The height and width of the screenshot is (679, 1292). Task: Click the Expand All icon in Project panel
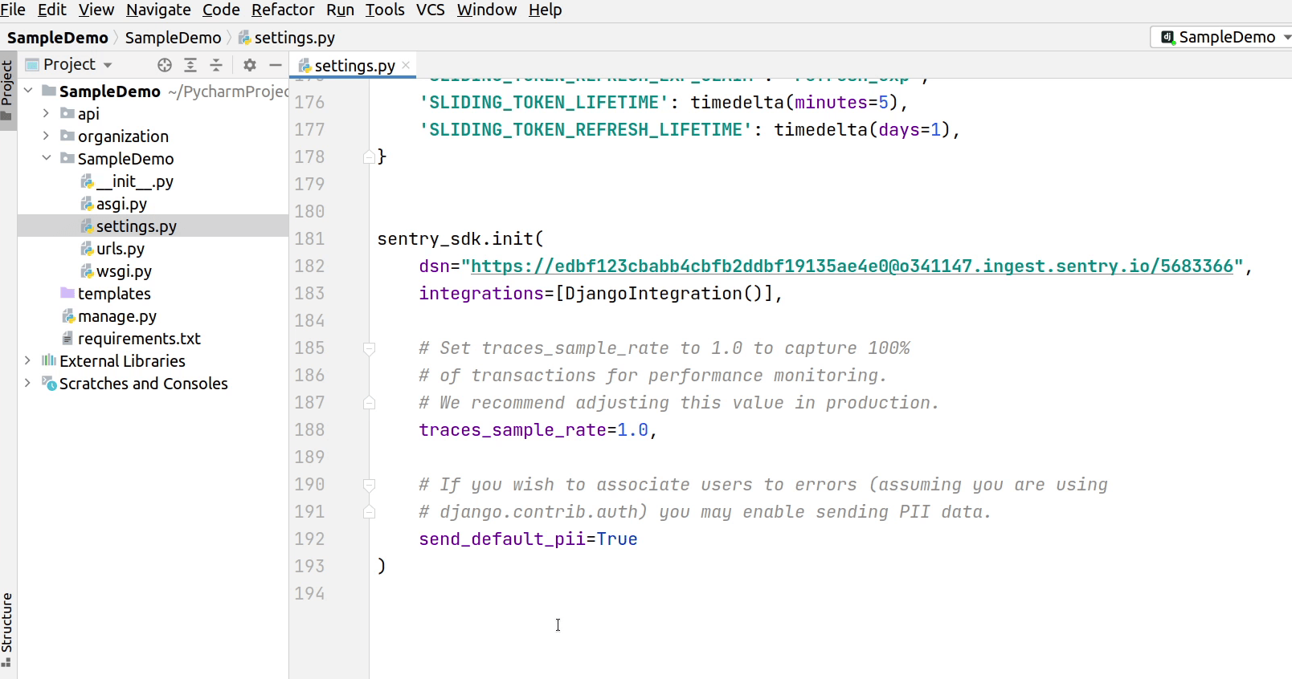coord(190,65)
